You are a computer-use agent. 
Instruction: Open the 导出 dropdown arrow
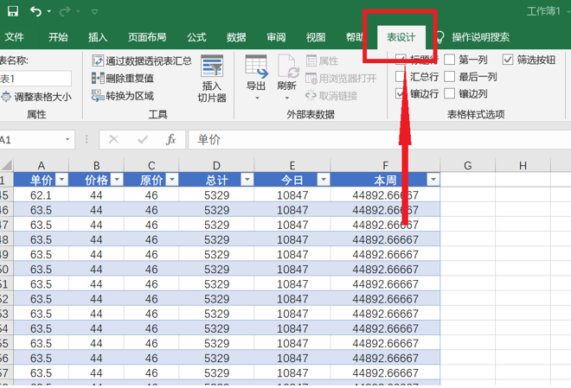(257, 98)
